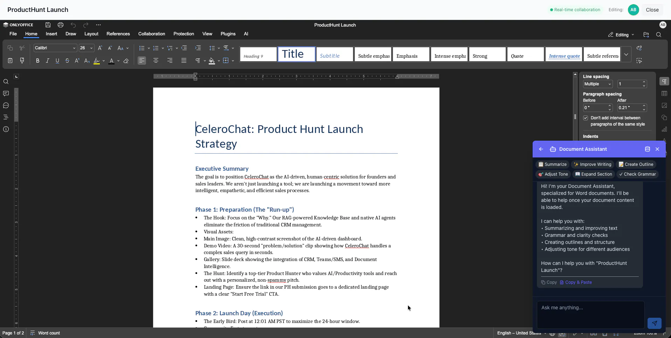Click the Copy & Paste link
Screen dimensions: 671x338
(x=576, y=282)
